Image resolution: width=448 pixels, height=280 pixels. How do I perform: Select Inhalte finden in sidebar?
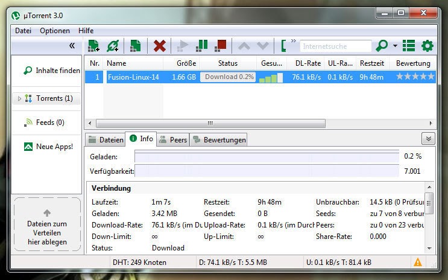52,71
